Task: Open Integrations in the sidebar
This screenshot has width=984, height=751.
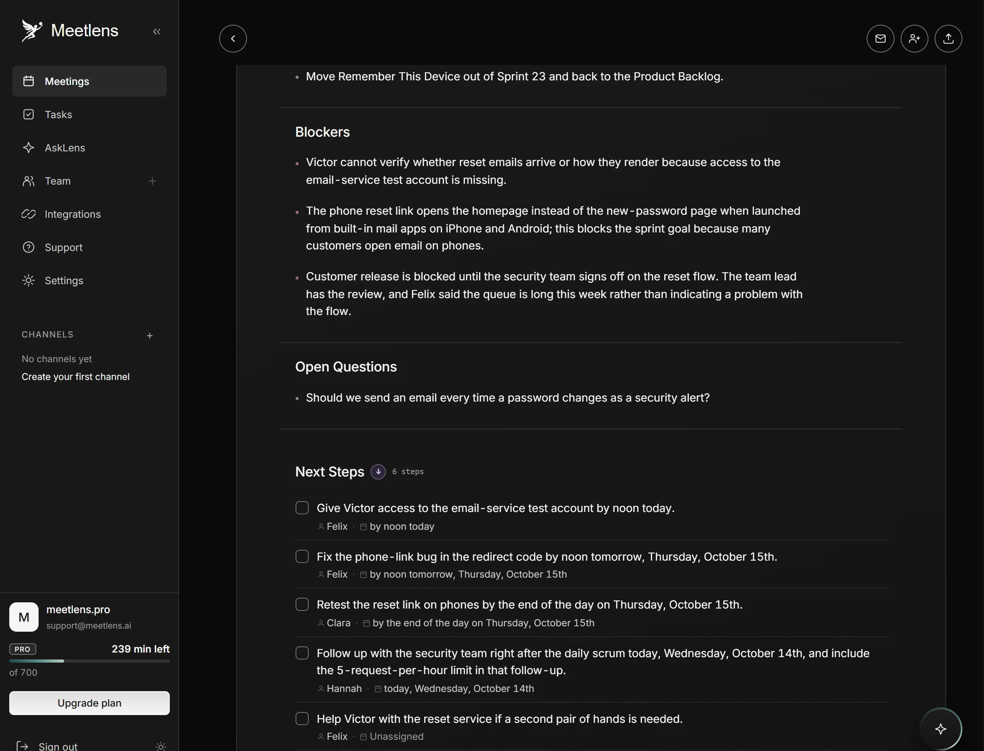Action: [90, 214]
